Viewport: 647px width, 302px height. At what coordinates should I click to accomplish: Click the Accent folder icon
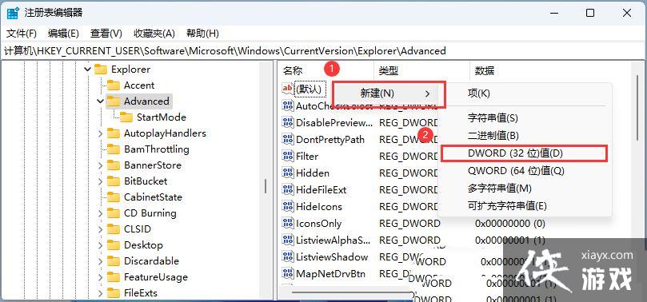tap(113, 85)
